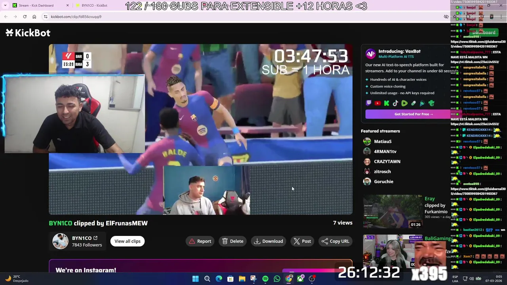The image size is (507, 285).
Task: Copy the clip URL
Action: pyautogui.click(x=335, y=241)
